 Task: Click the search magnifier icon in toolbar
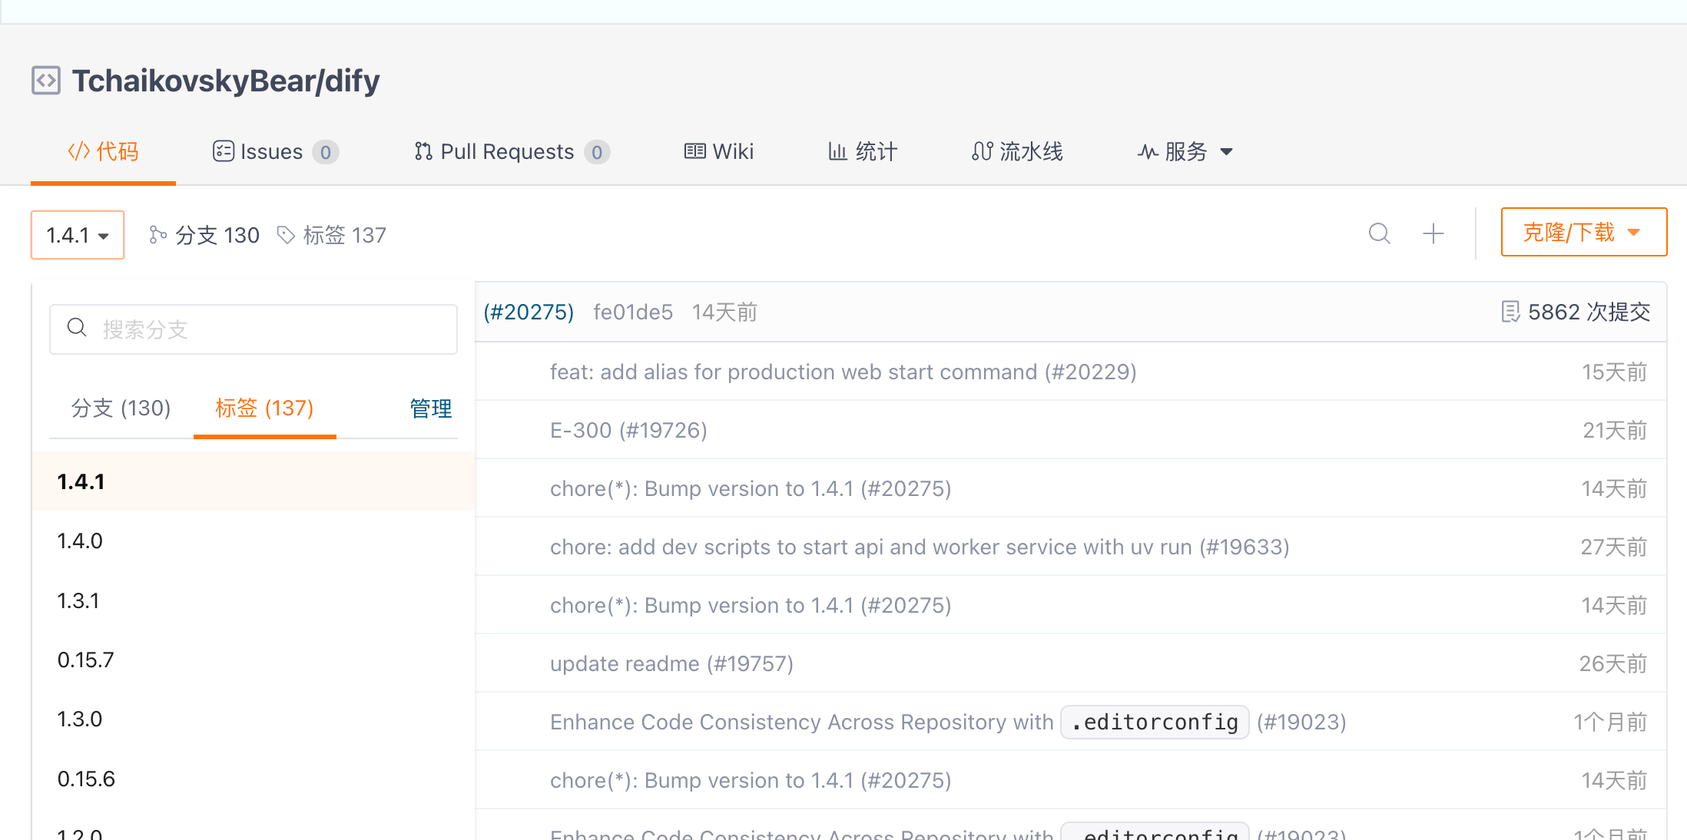tap(1380, 233)
